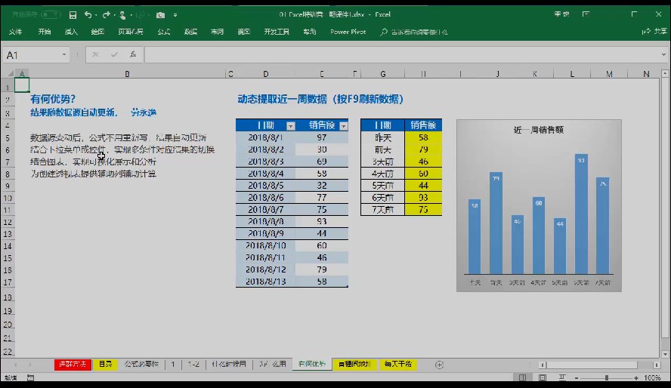Select row header 10
671x388 pixels.
point(8,199)
